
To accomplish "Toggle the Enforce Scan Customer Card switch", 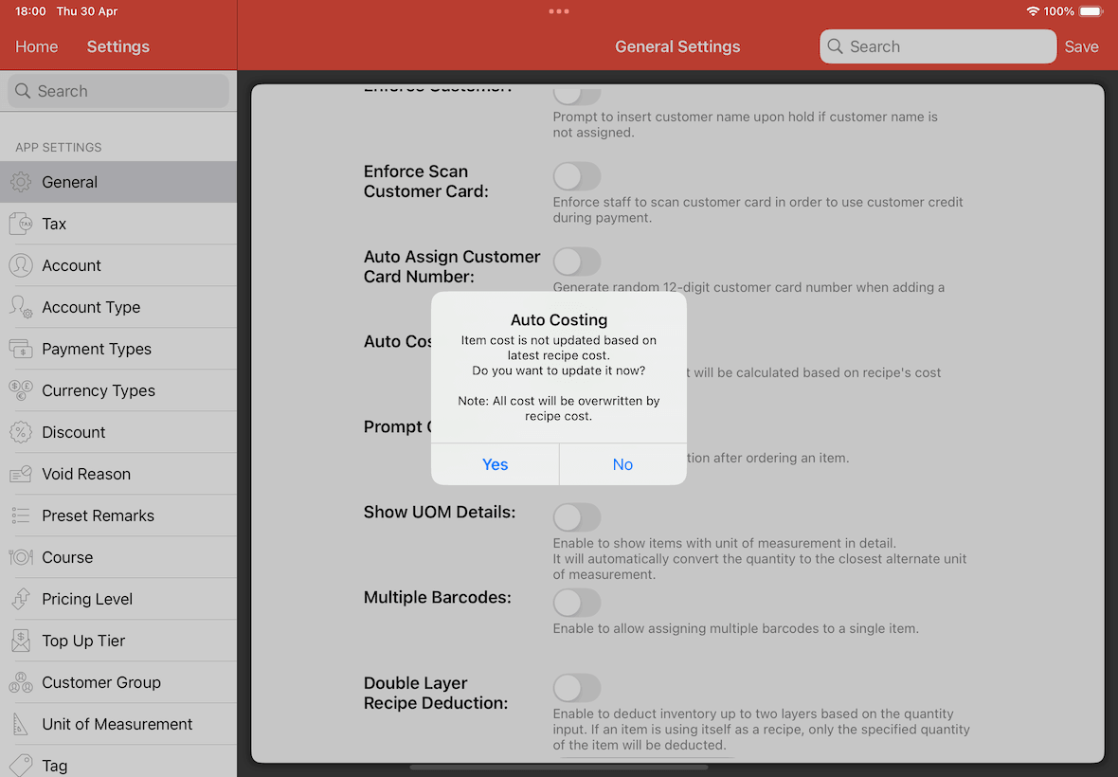I will (577, 176).
